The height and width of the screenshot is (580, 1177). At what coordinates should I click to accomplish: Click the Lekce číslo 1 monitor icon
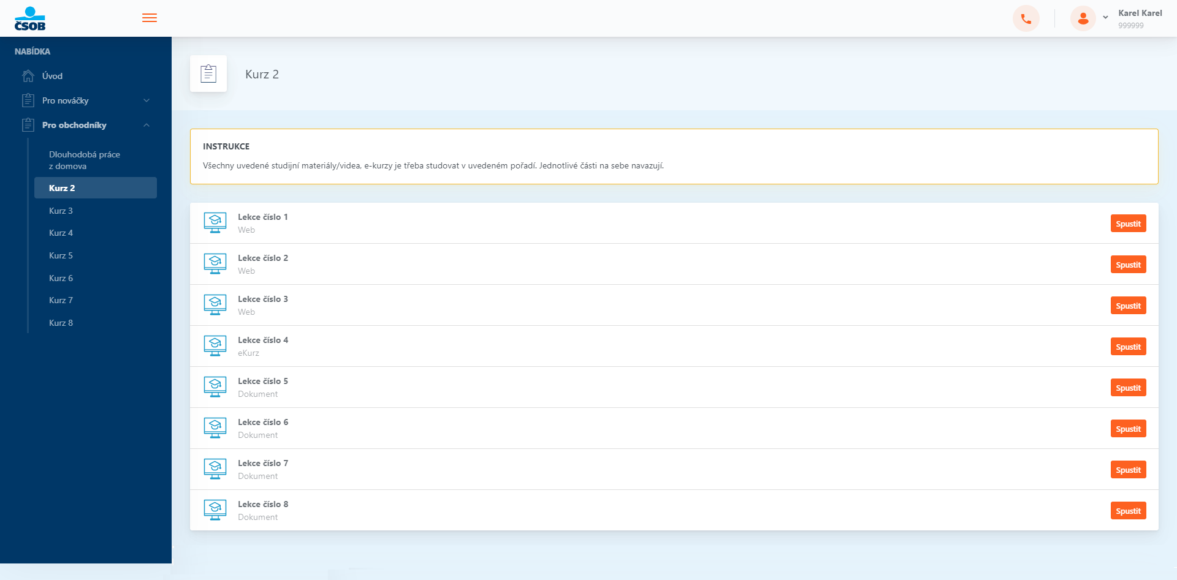pyautogui.click(x=215, y=223)
